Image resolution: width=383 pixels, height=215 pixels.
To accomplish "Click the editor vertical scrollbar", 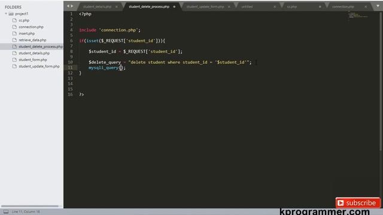I will point(381,82).
